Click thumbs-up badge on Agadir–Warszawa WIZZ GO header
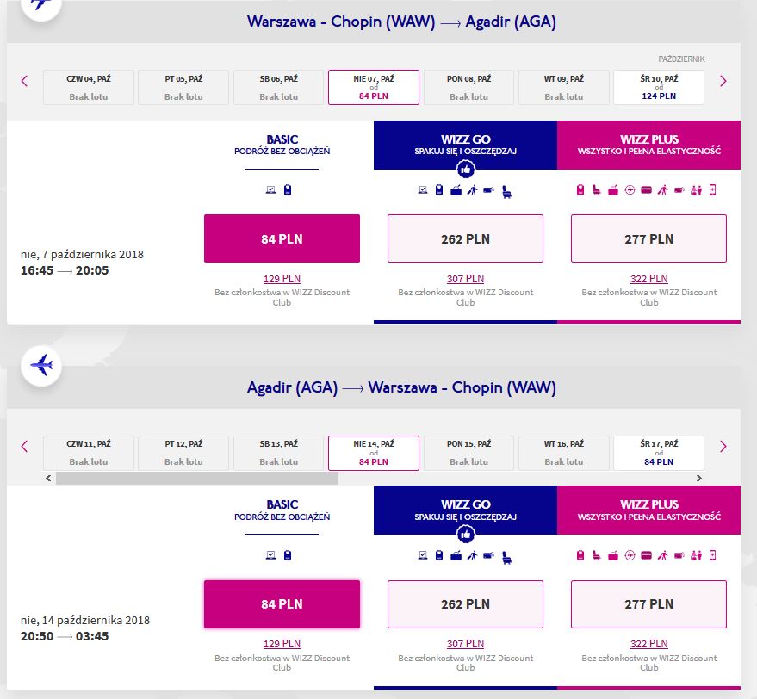757x699 pixels. tap(465, 535)
